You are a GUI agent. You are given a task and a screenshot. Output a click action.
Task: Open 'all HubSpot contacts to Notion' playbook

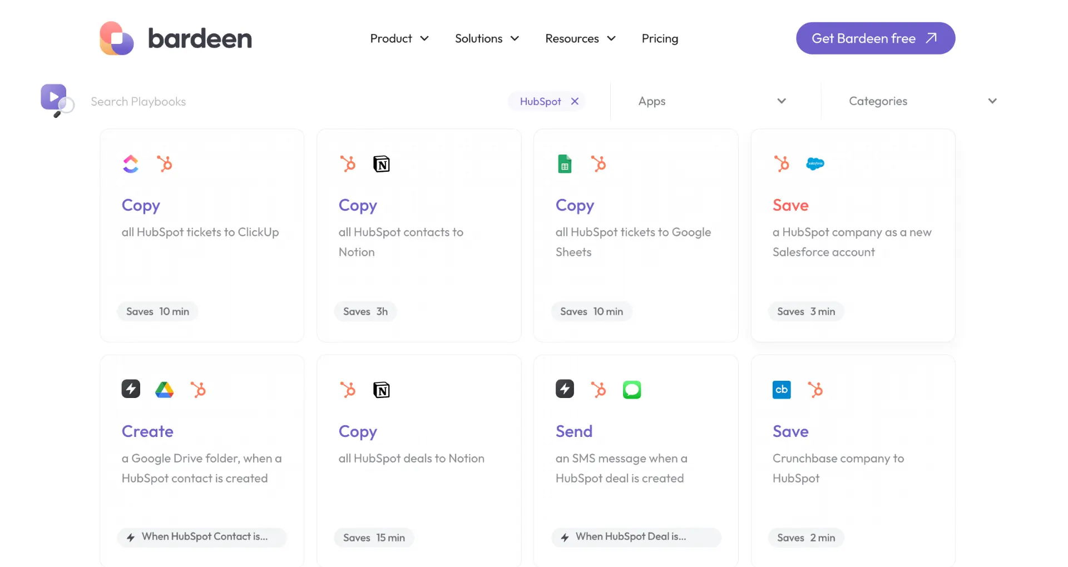[x=419, y=236]
